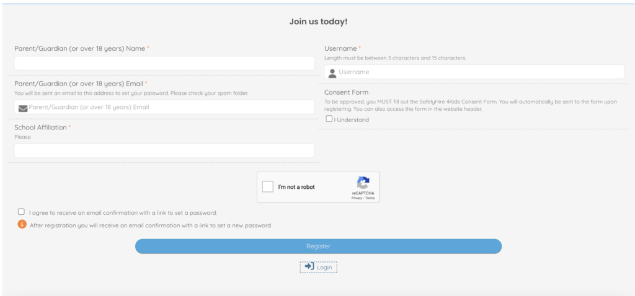Click the sign-in arrow icon beside Login
Viewport: 635px width, 296px height.
pyautogui.click(x=309, y=266)
